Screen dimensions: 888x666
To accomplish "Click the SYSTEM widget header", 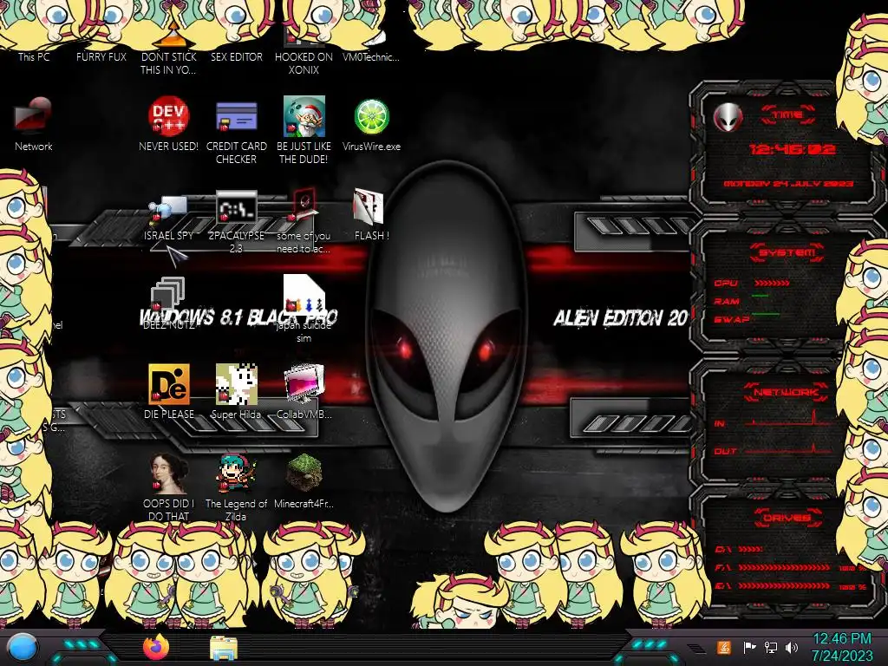I will (787, 252).
